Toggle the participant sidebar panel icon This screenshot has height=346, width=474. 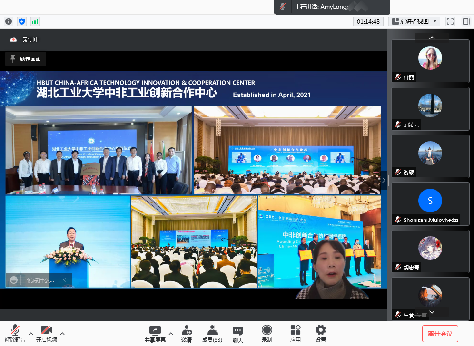[x=466, y=21]
